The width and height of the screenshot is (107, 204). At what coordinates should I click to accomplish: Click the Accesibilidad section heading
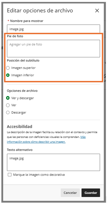point(20,126)
